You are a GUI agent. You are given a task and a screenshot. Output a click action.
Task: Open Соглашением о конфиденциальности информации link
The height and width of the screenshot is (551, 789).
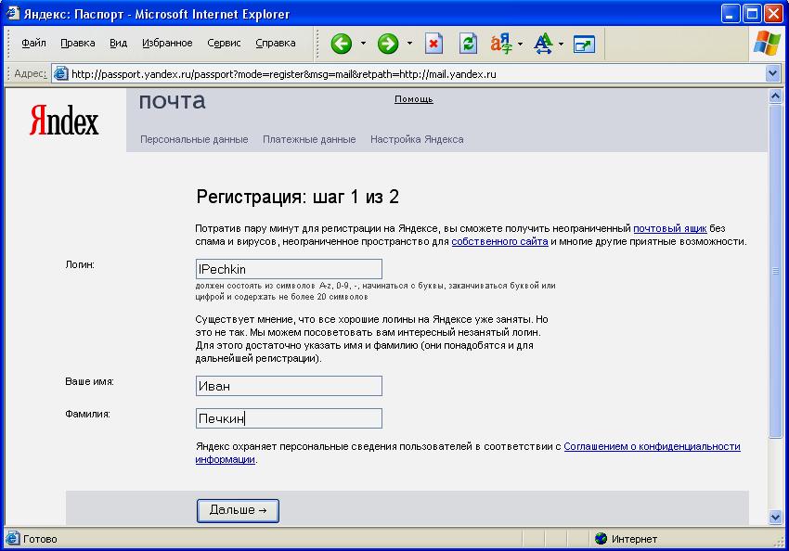(652, 446)
